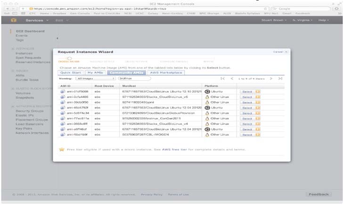This screenshot has height=205, width=344.
Task: Go to next page of AMI results
Action: click(x=271, y=79)
